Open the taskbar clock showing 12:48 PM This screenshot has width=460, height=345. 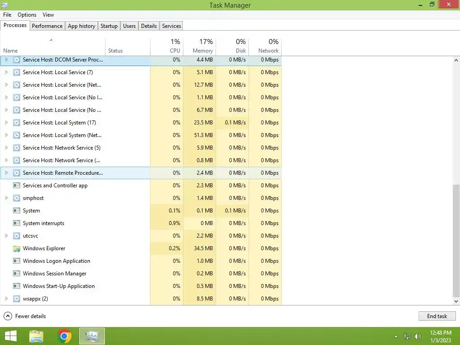pyautogui.click(x=440, y=336)
